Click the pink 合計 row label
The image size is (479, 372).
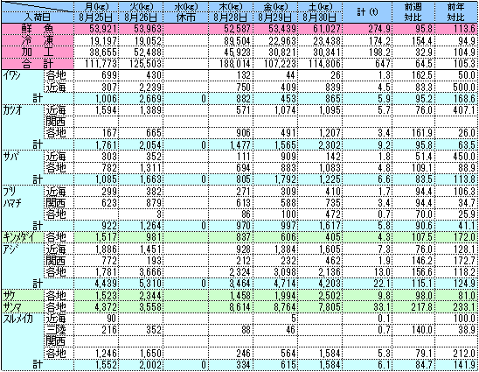(x=38, y=64)
